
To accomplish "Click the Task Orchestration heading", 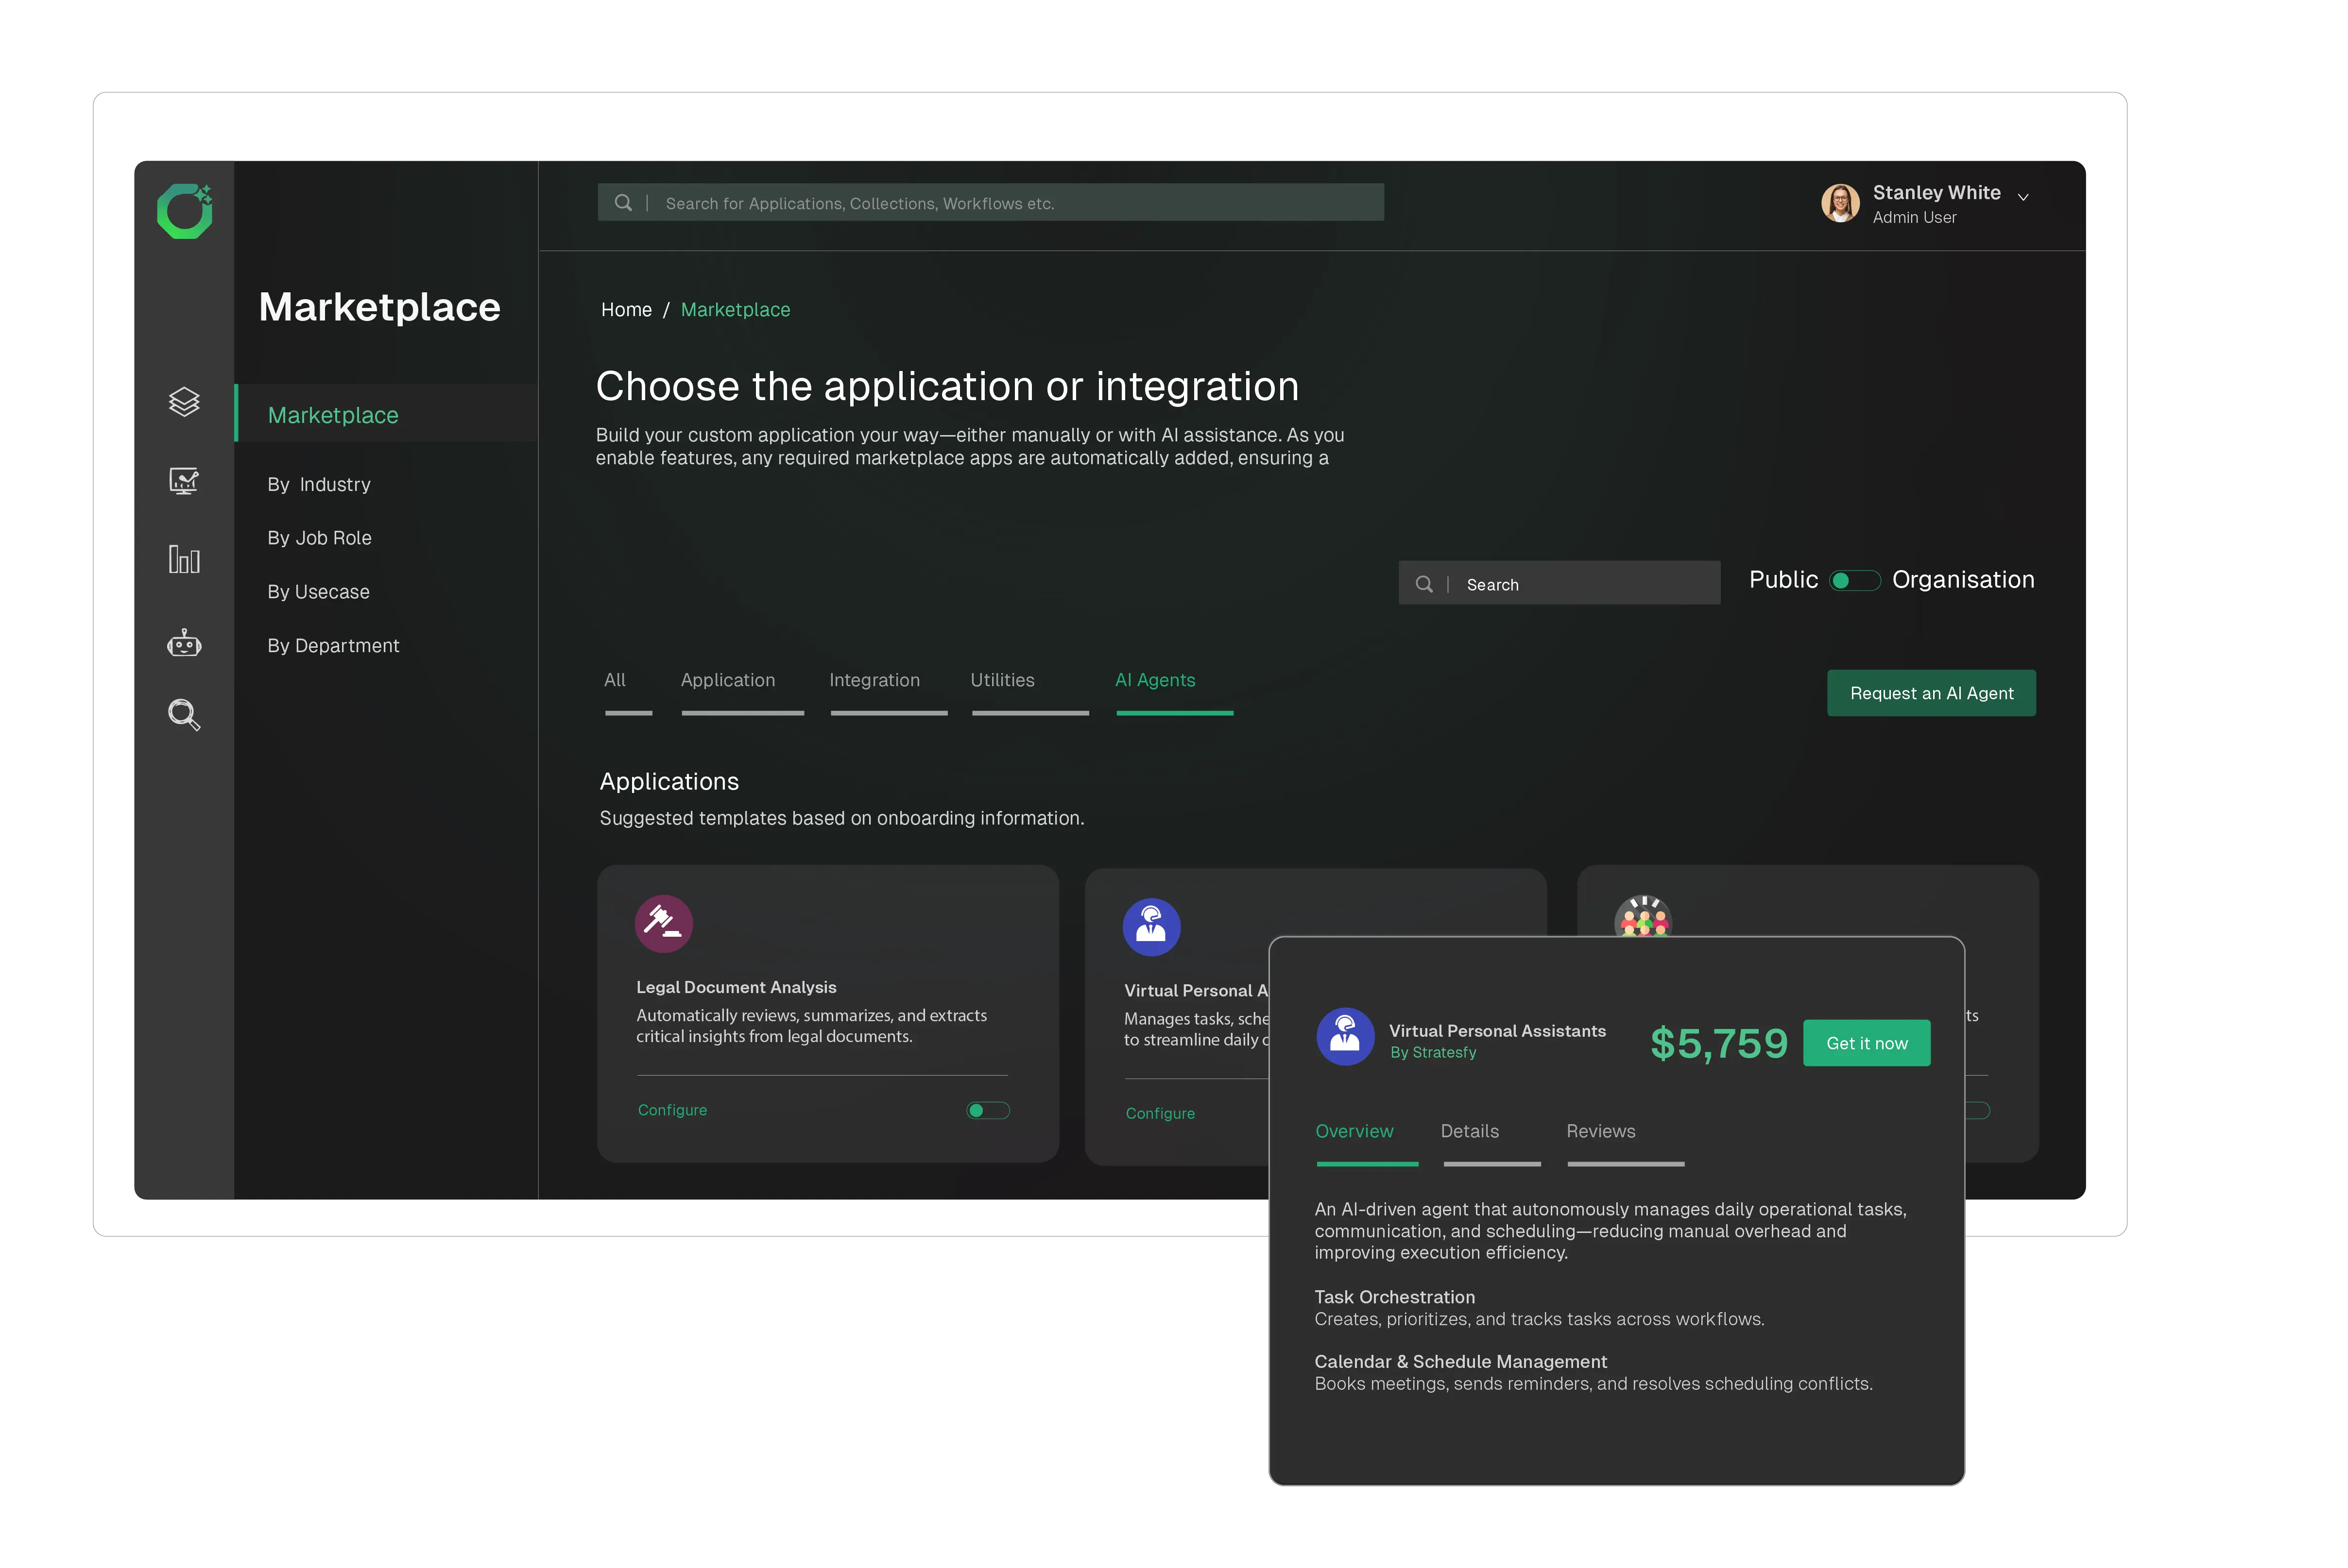I will (x=1395, y=1297).
